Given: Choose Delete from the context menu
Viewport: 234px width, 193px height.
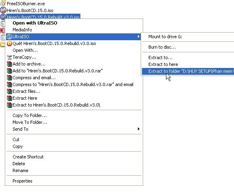Looking at the screenshot, I should tap(74, 164).
